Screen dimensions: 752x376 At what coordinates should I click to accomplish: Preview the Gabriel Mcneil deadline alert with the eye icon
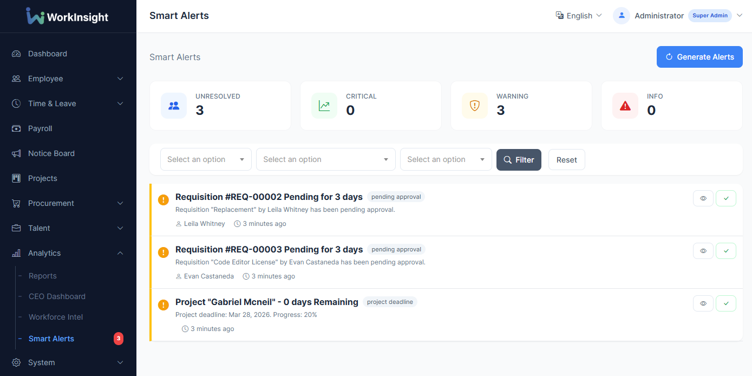(703, 303)
